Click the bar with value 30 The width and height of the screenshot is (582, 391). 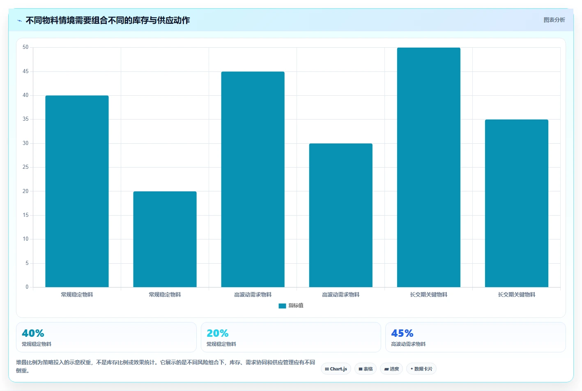click(341, 215)
